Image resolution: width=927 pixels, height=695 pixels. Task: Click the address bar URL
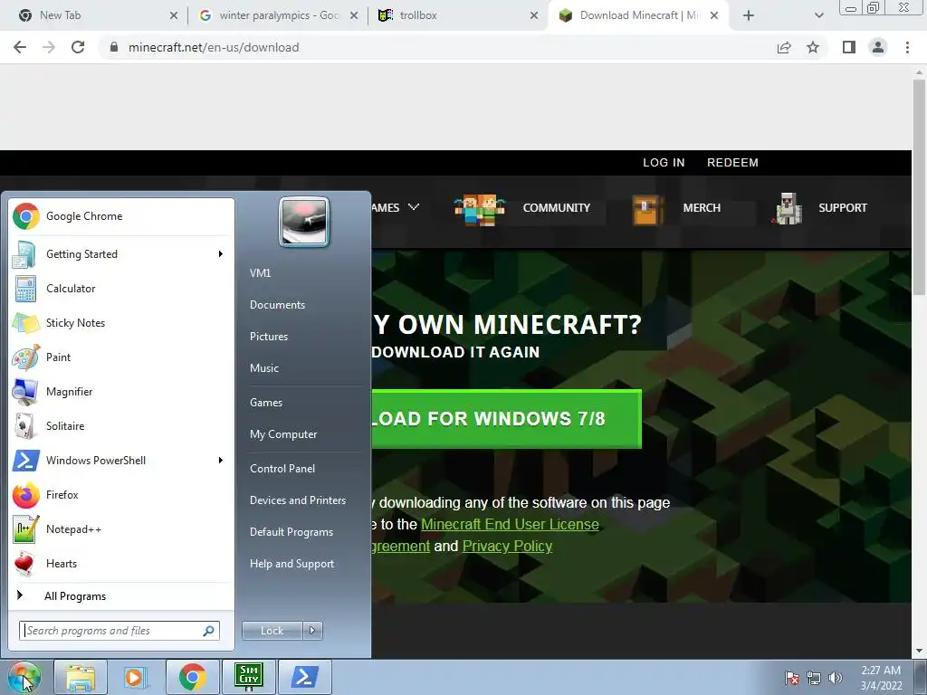[x=214, y=47]
